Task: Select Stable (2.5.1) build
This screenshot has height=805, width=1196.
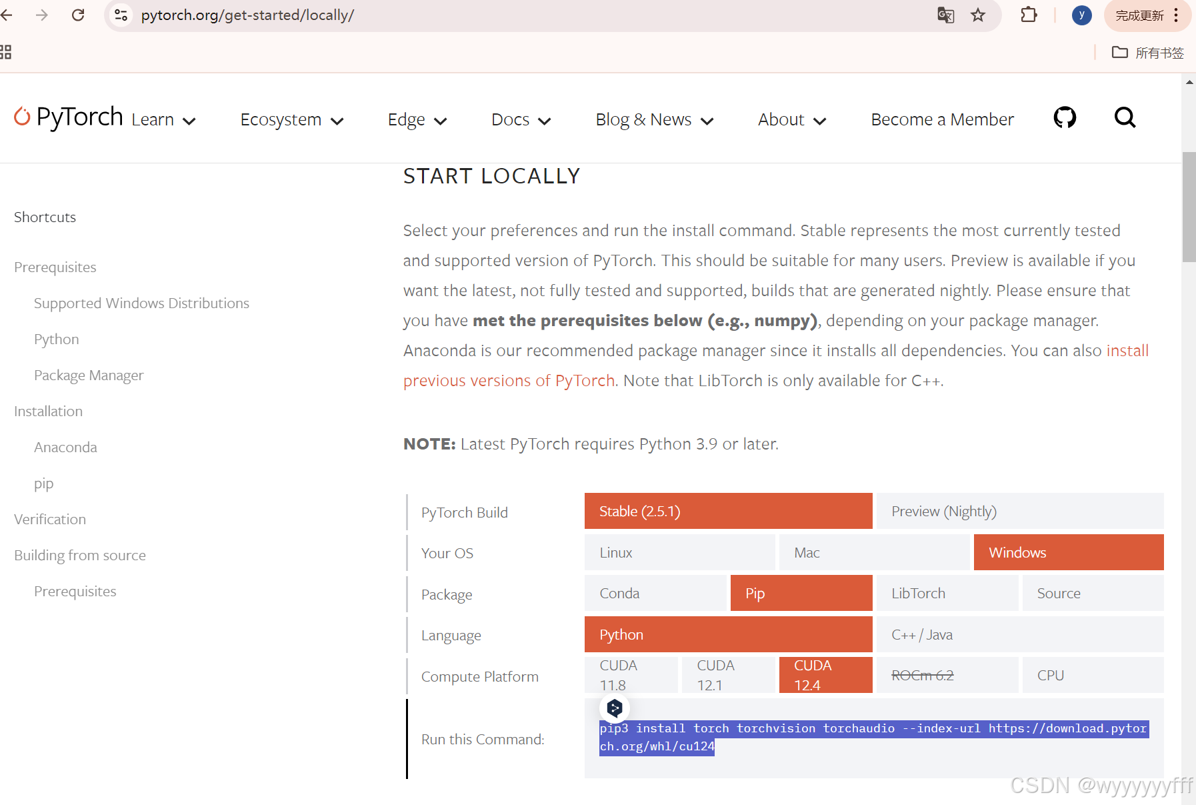Action: tap(728, 511)
